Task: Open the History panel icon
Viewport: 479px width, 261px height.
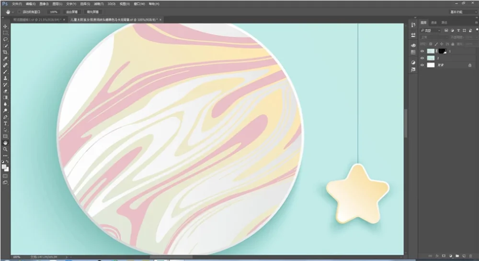Action: click(x=413, y=25)
